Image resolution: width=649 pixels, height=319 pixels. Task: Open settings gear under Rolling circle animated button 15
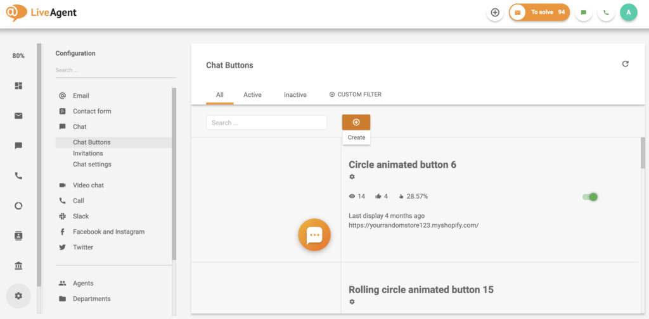[x=352, y=301]
